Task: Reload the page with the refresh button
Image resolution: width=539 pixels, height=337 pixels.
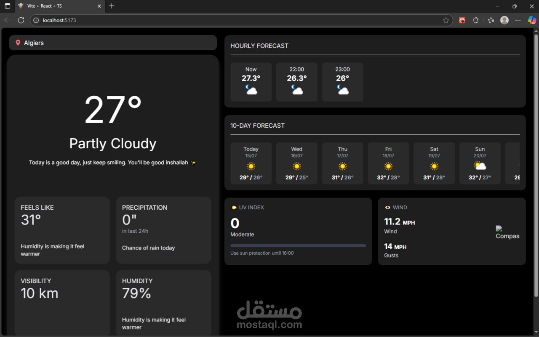Action: (x=21, y=20)
